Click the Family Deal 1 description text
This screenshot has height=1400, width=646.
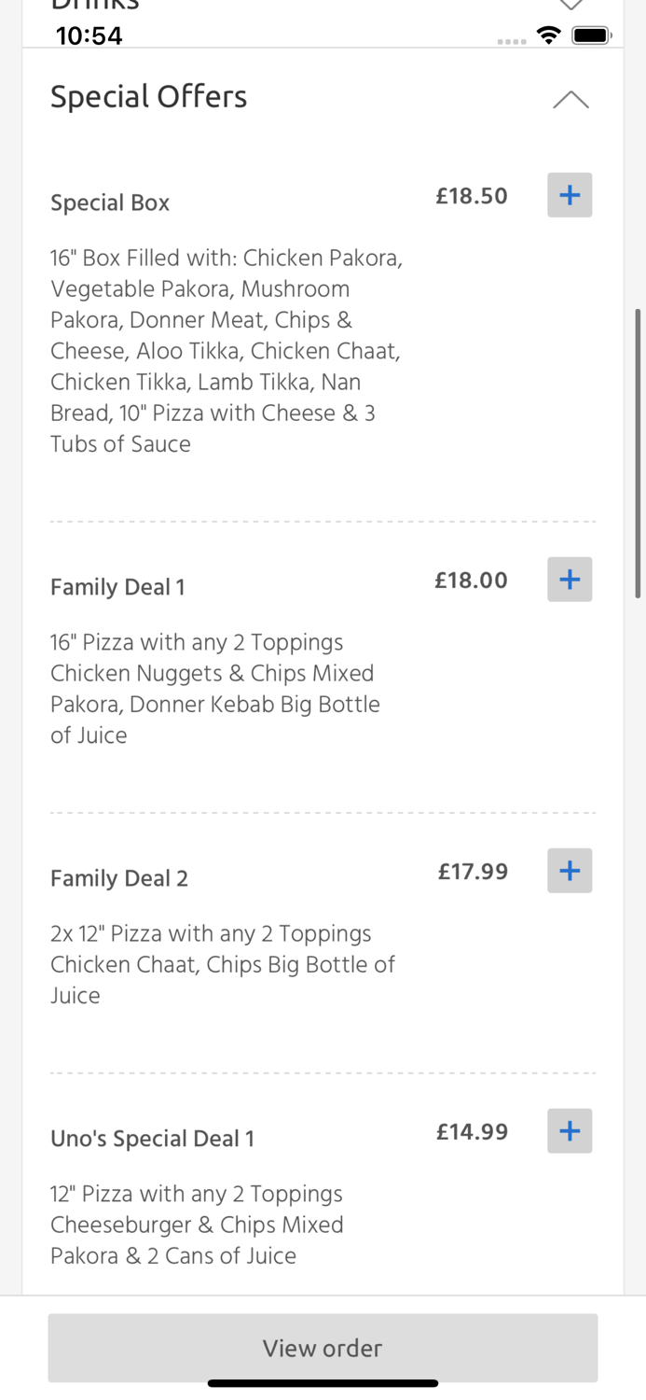coord(215,689)
